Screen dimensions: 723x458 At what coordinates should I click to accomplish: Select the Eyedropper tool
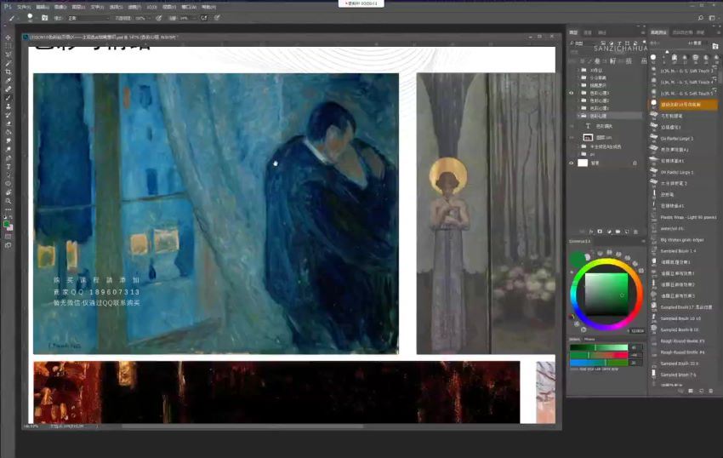8,80
